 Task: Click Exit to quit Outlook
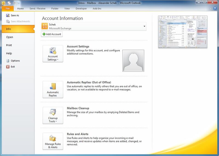click(x=13, y=67)
